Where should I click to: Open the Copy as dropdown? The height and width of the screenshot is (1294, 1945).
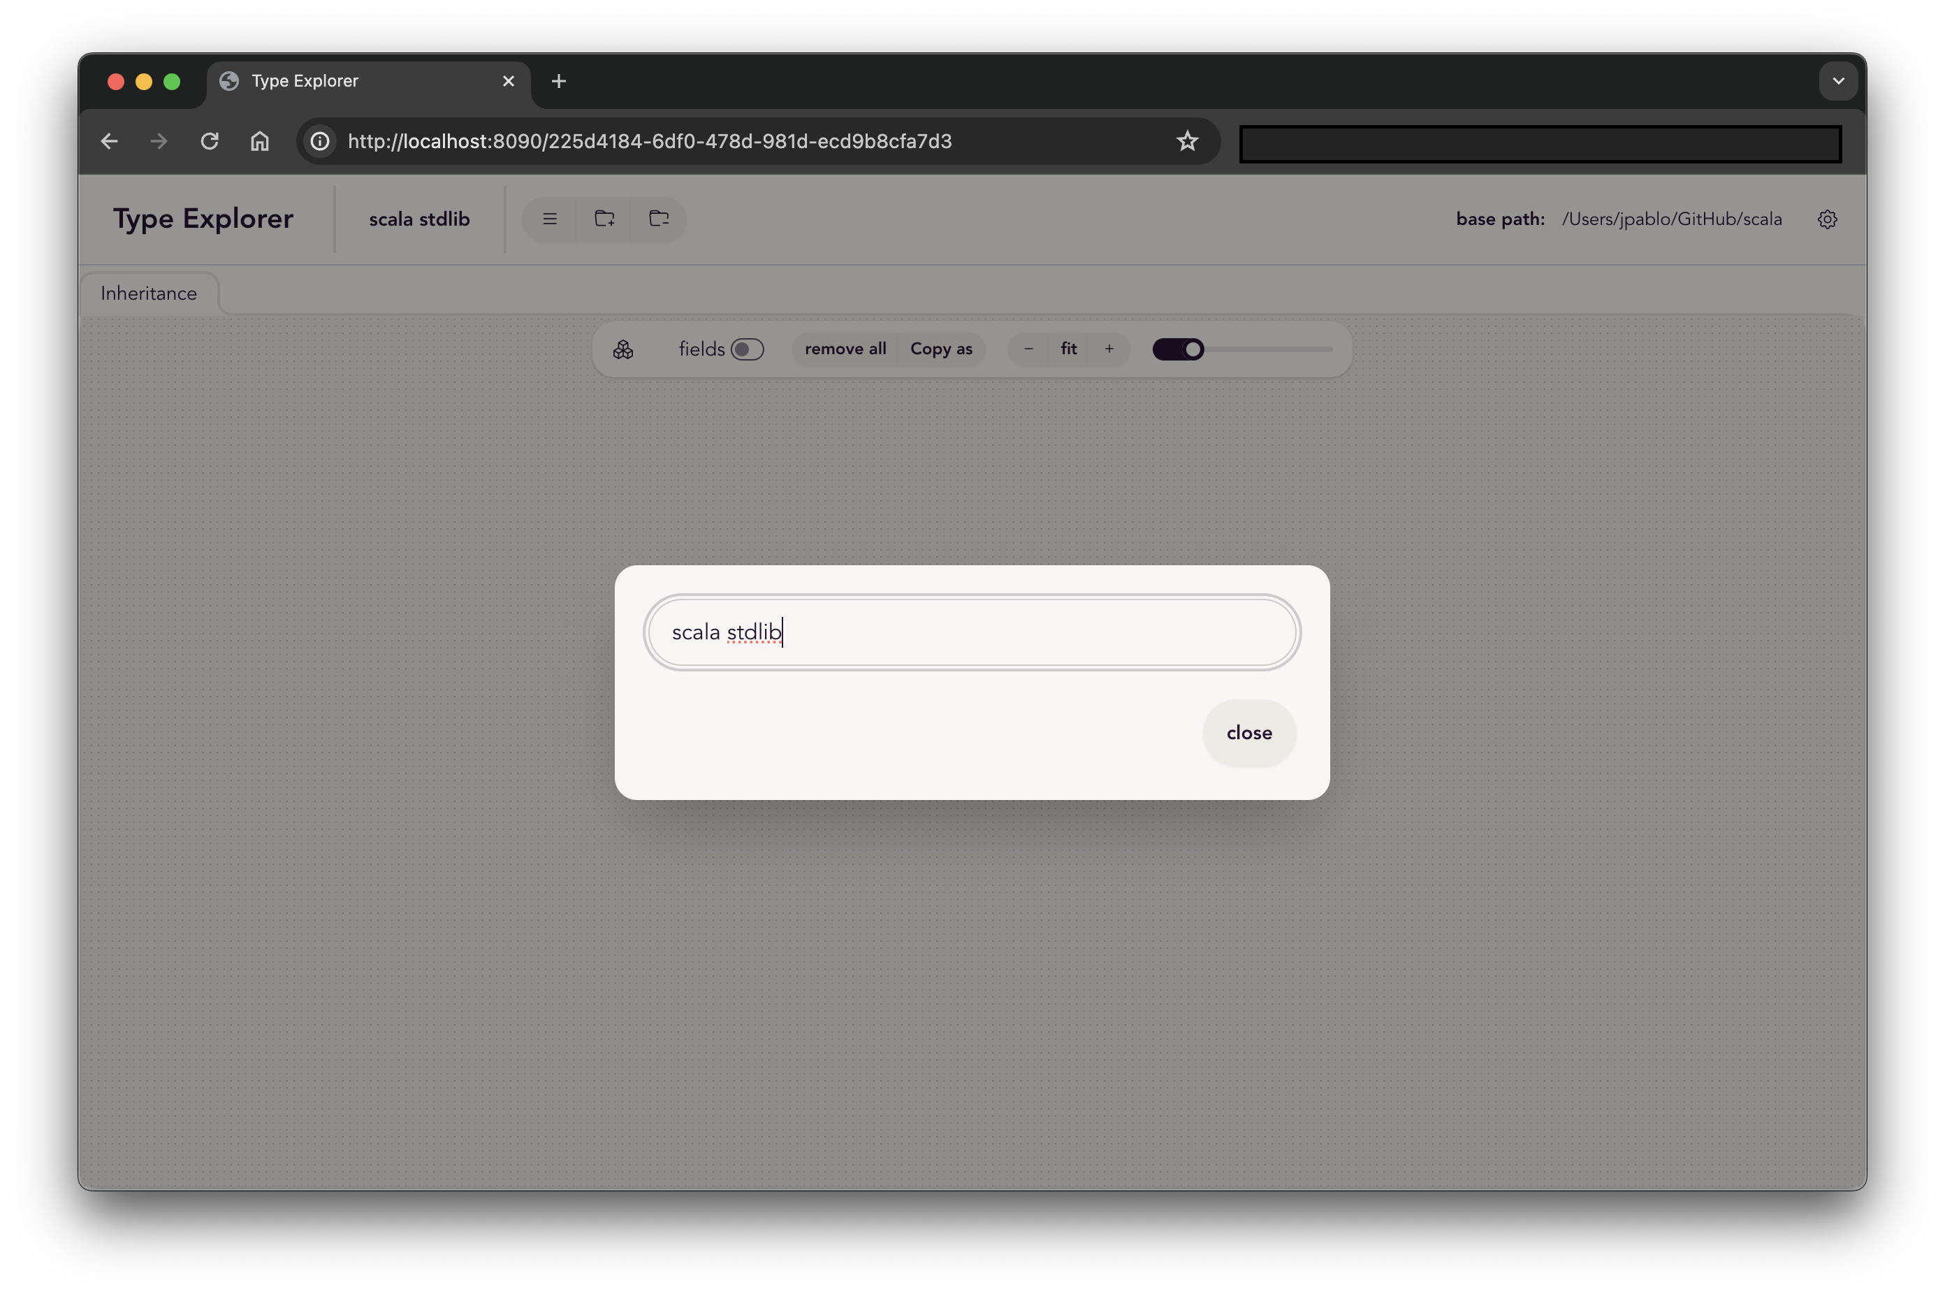(x=941, y=349)
